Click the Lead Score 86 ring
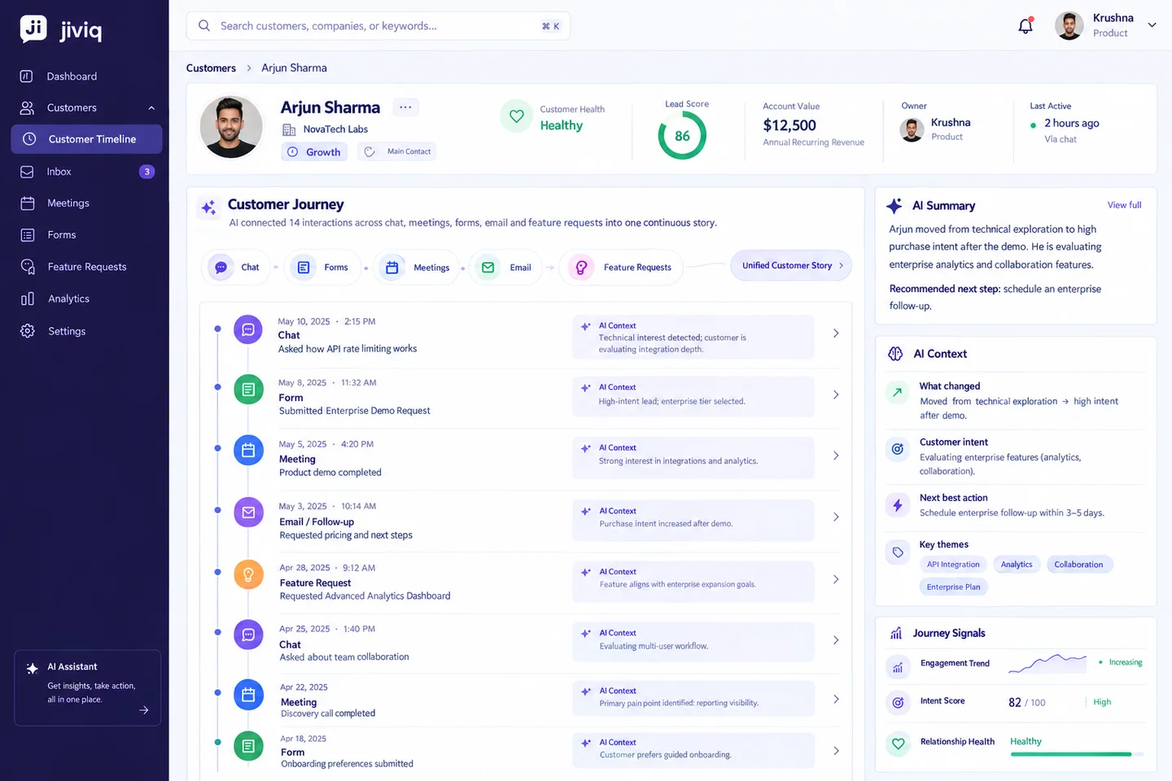The image size is (1172, 781). click(x=682, y=136)
